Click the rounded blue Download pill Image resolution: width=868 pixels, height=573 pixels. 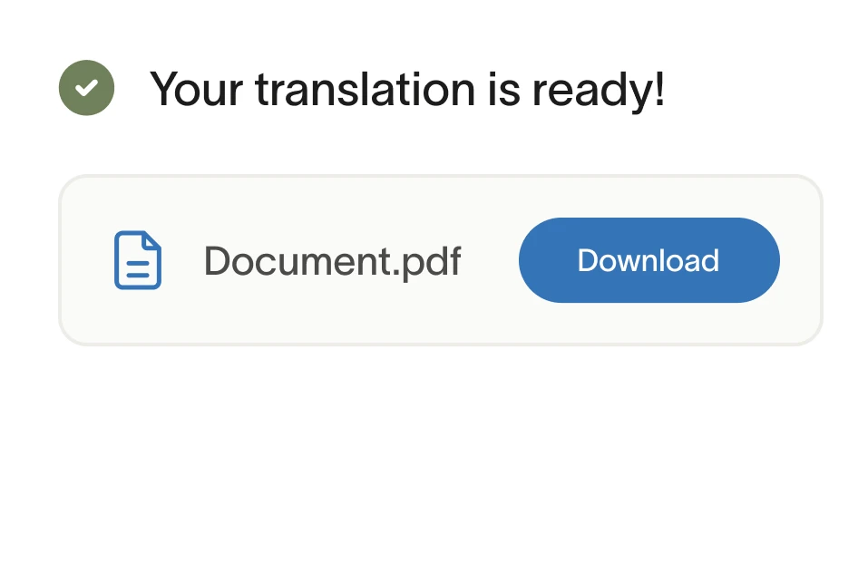649,260
